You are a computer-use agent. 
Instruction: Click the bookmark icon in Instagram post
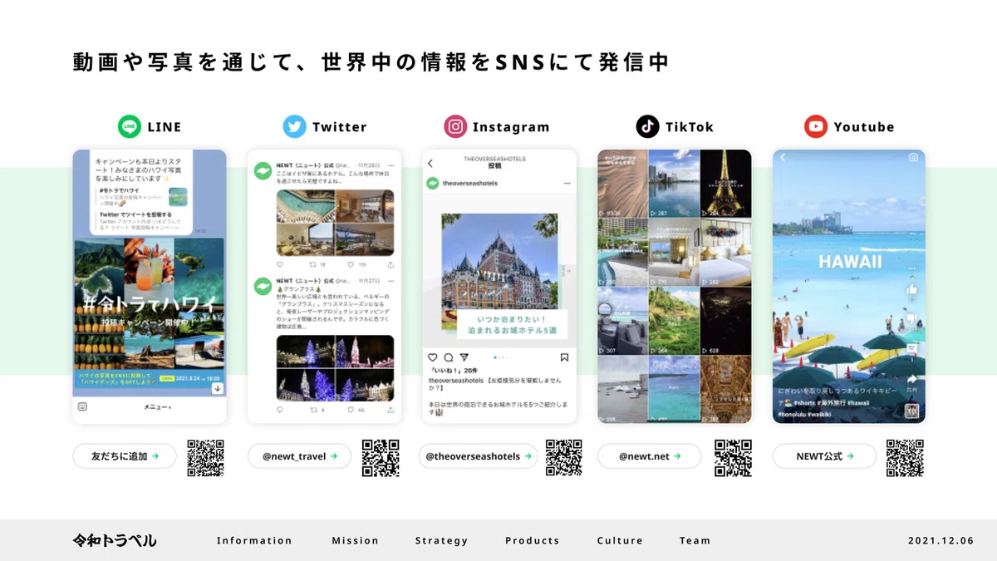(x=564, y=357)
